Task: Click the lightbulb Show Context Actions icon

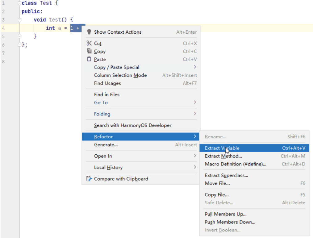Action: click(x=89, y=32)
